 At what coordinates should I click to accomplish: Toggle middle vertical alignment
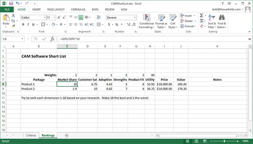click(76, 17)
